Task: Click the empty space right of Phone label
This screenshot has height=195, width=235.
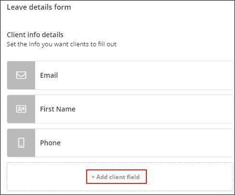Action: click(x=147, y=143)
